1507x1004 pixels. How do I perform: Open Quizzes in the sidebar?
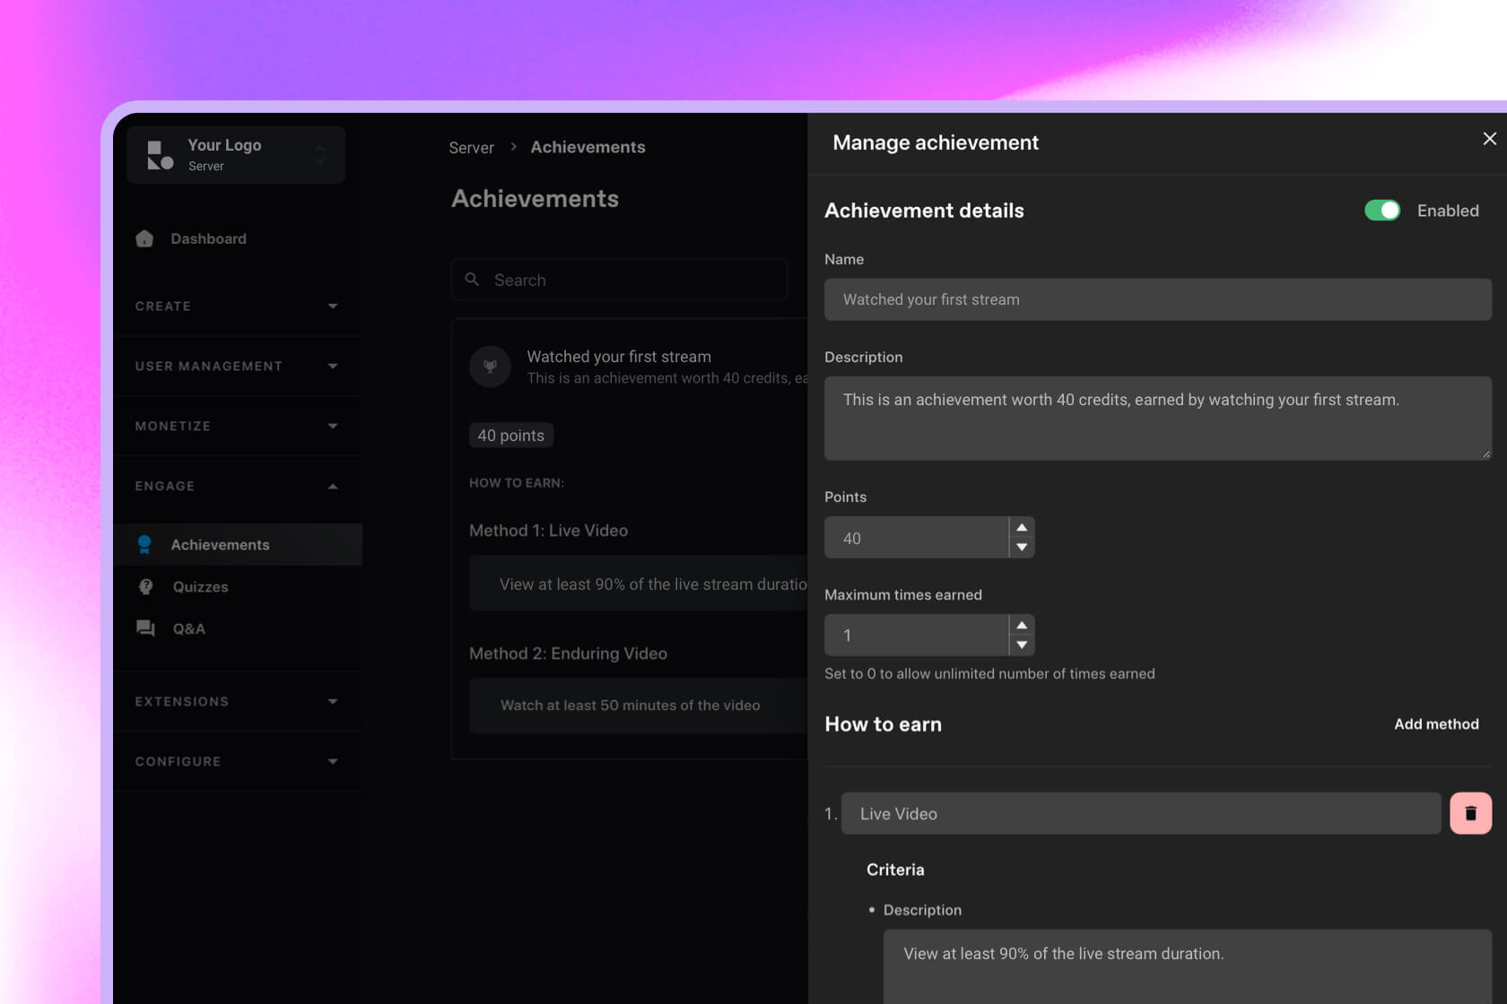point(200,586)
